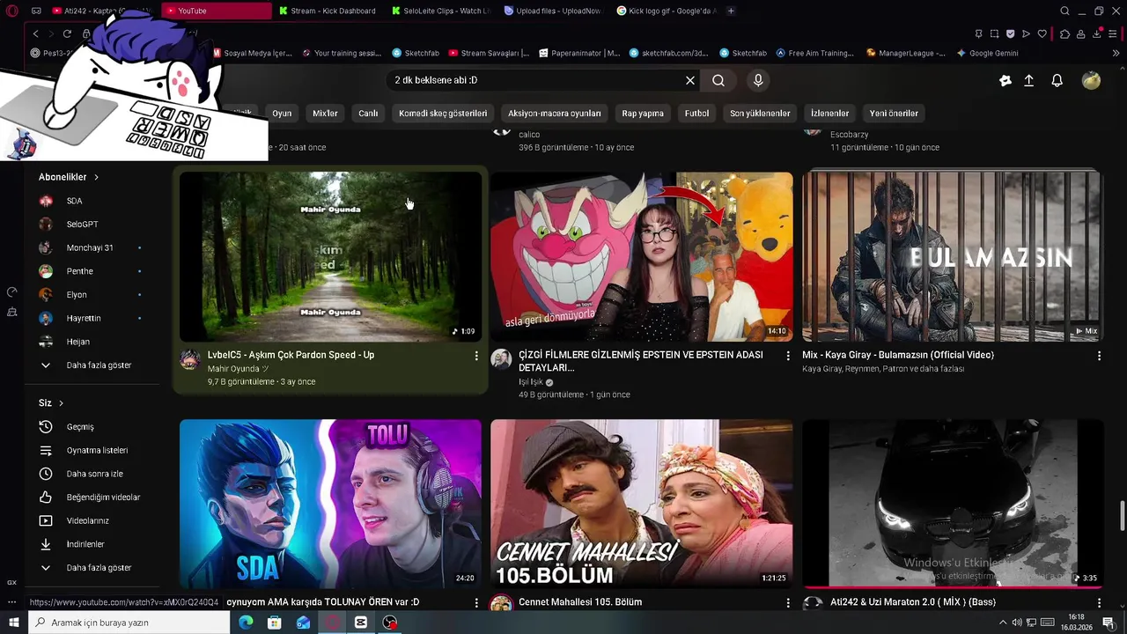This screenshot has width=1127, height=634.
Task: Select the Canlı filter chip
Action: tap(368, 113)
